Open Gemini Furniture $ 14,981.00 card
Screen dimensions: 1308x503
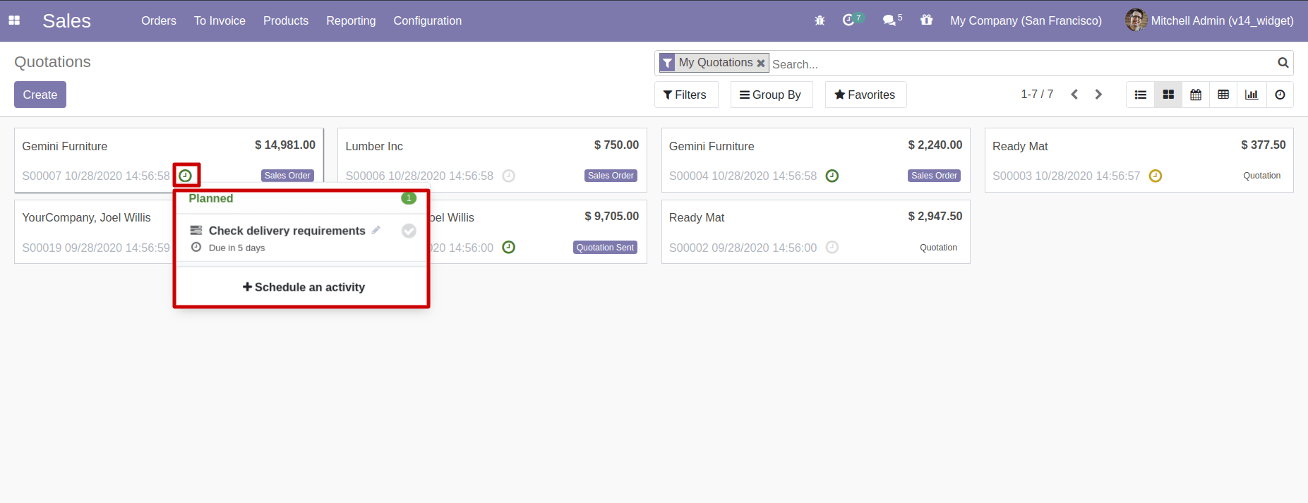coord(169,160)
